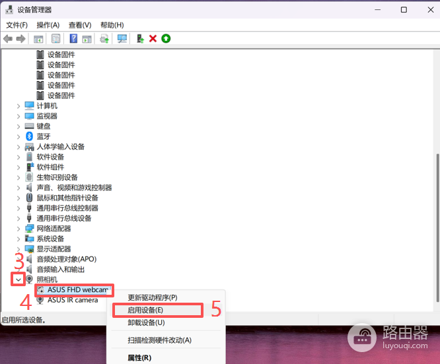
Task: Expand the 生物识别设备 category arrow
Action: [x=18, y=177]
